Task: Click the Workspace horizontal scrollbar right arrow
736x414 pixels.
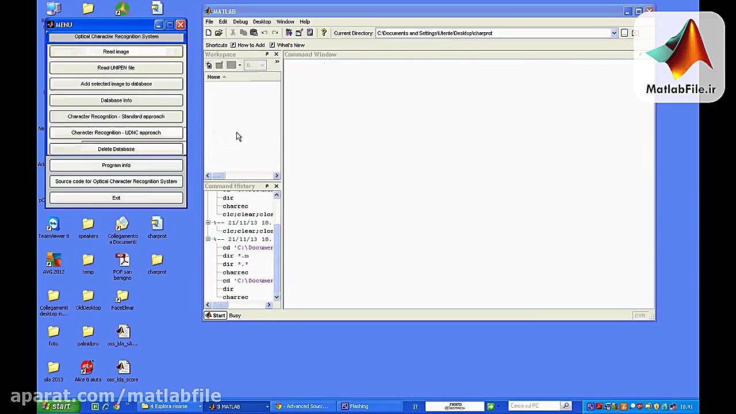Action: click(277, 176)
